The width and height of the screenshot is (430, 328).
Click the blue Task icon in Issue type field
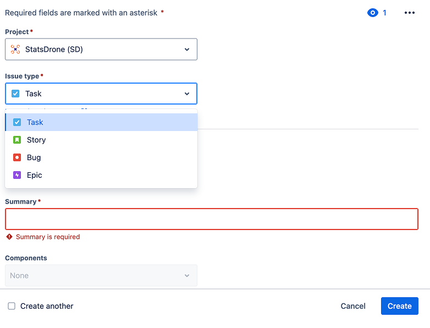[15, 94]
